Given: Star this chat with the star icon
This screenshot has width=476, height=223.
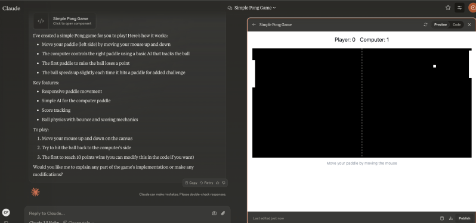Looking at the screenshot, I should pos(448,8).
